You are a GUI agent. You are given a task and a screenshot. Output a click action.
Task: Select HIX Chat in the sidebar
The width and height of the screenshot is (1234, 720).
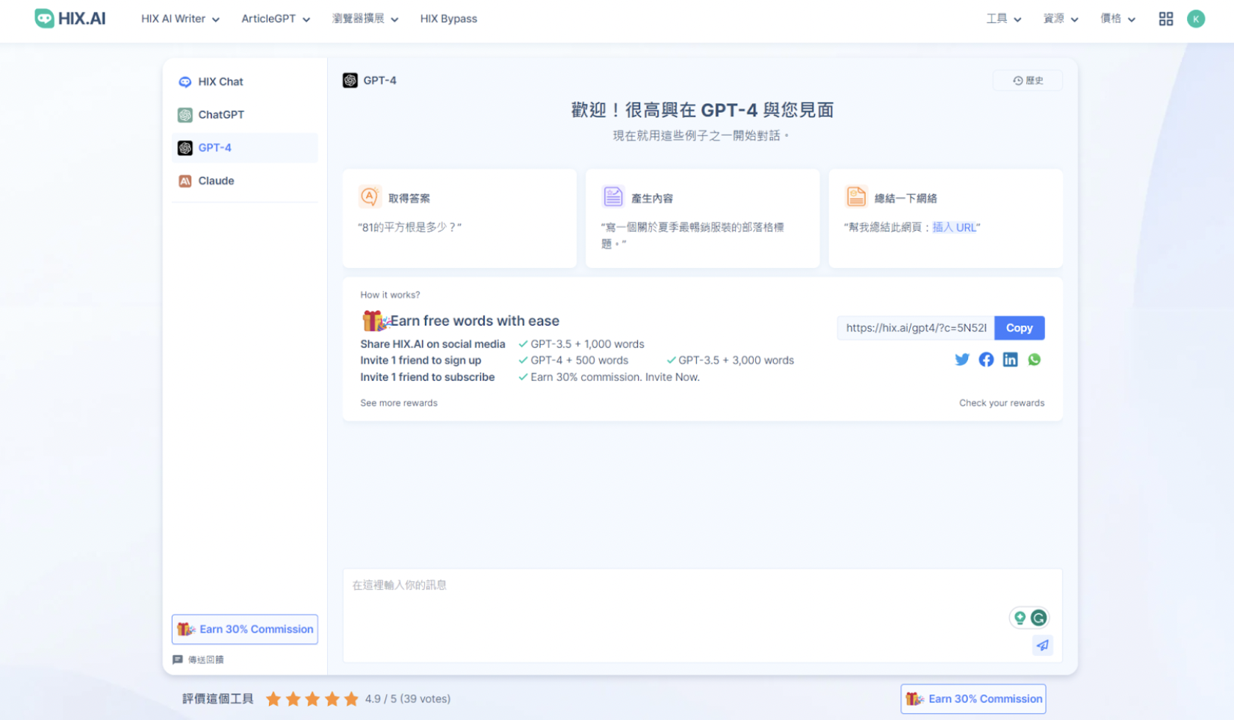tap(245, 81)
